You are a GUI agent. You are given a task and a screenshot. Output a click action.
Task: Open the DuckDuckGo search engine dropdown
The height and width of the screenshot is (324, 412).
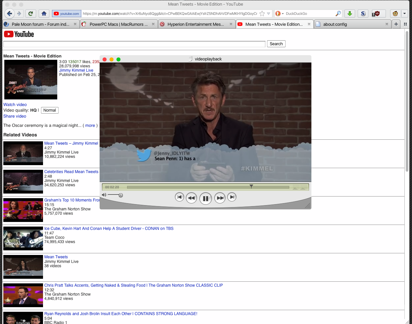click(x=280, y=14)
